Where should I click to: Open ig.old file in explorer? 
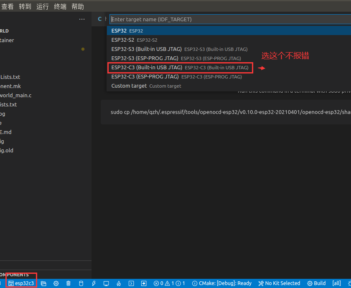point(7,151)
